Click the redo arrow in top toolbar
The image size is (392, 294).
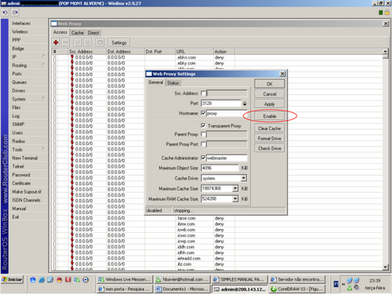tap(15, 13)
